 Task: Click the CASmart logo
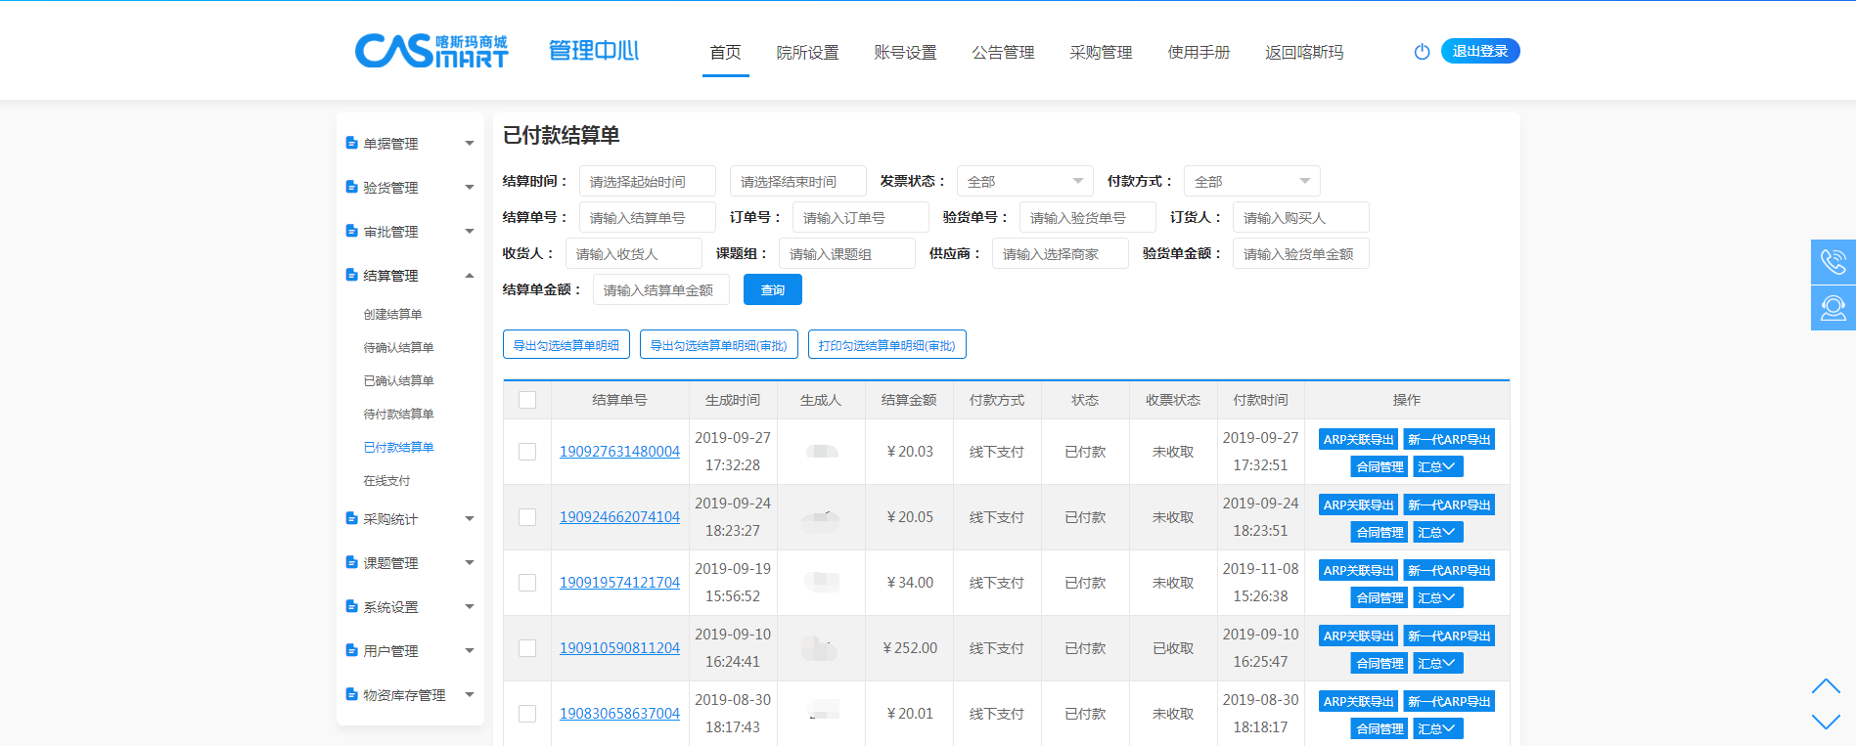click(x=430, y=51)
